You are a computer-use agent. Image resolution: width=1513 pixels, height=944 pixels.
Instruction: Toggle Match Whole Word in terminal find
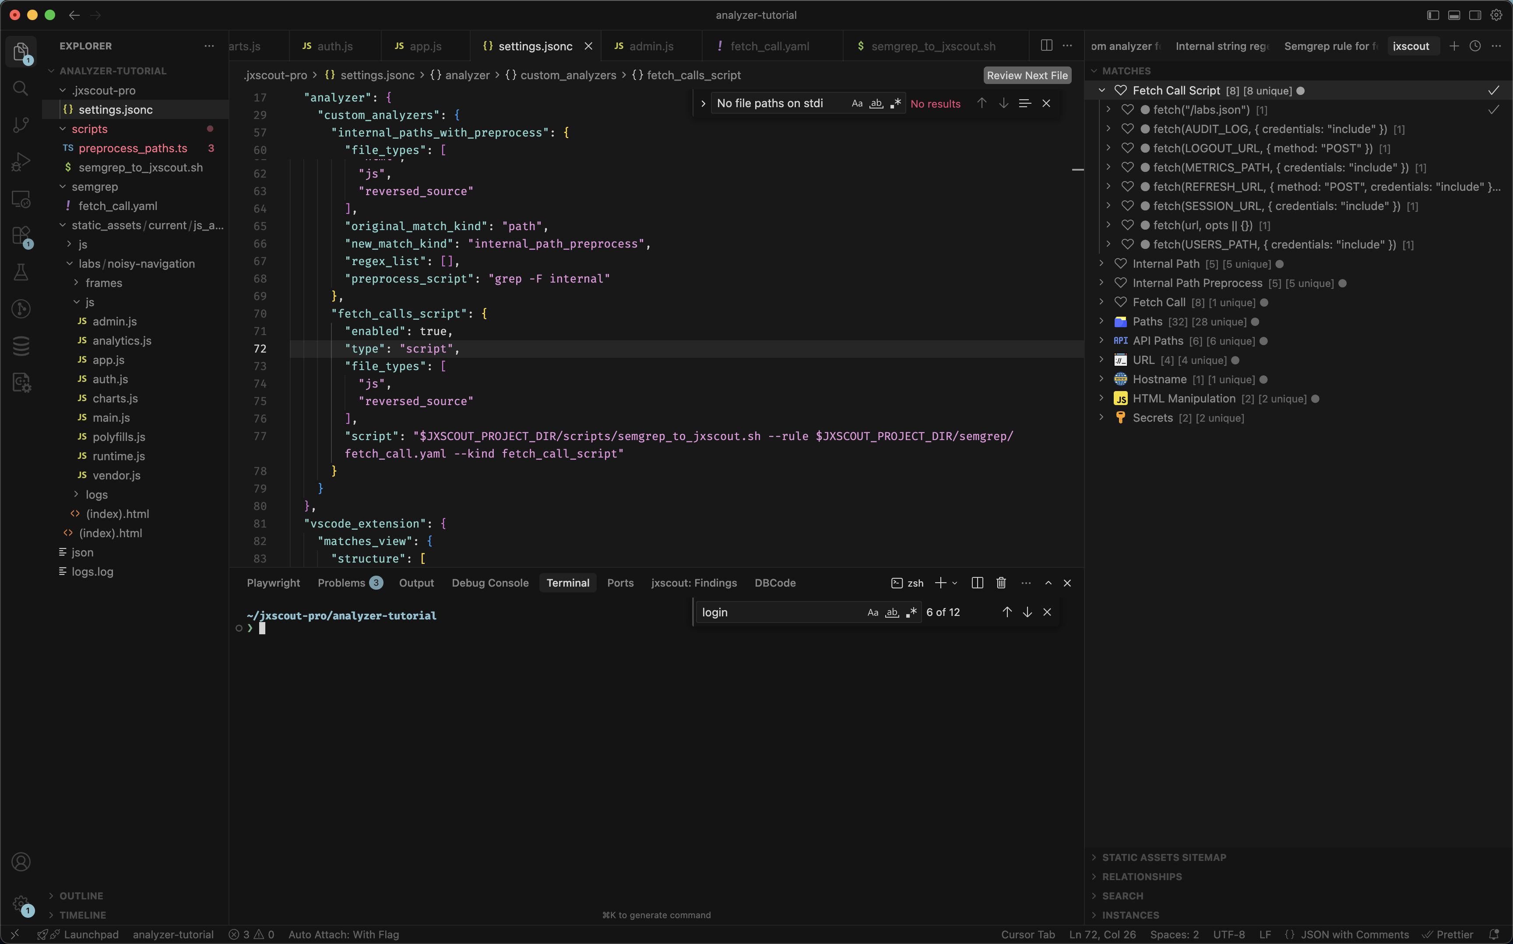pos(892,612)
